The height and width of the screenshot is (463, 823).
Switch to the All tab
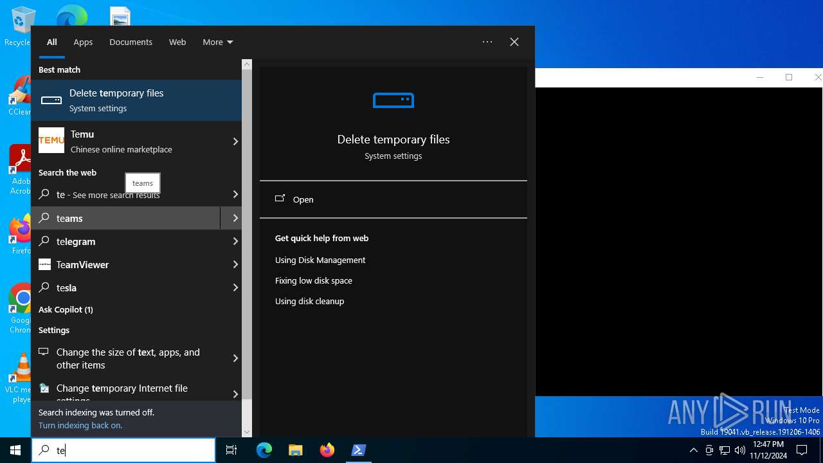tap(52, 42)
